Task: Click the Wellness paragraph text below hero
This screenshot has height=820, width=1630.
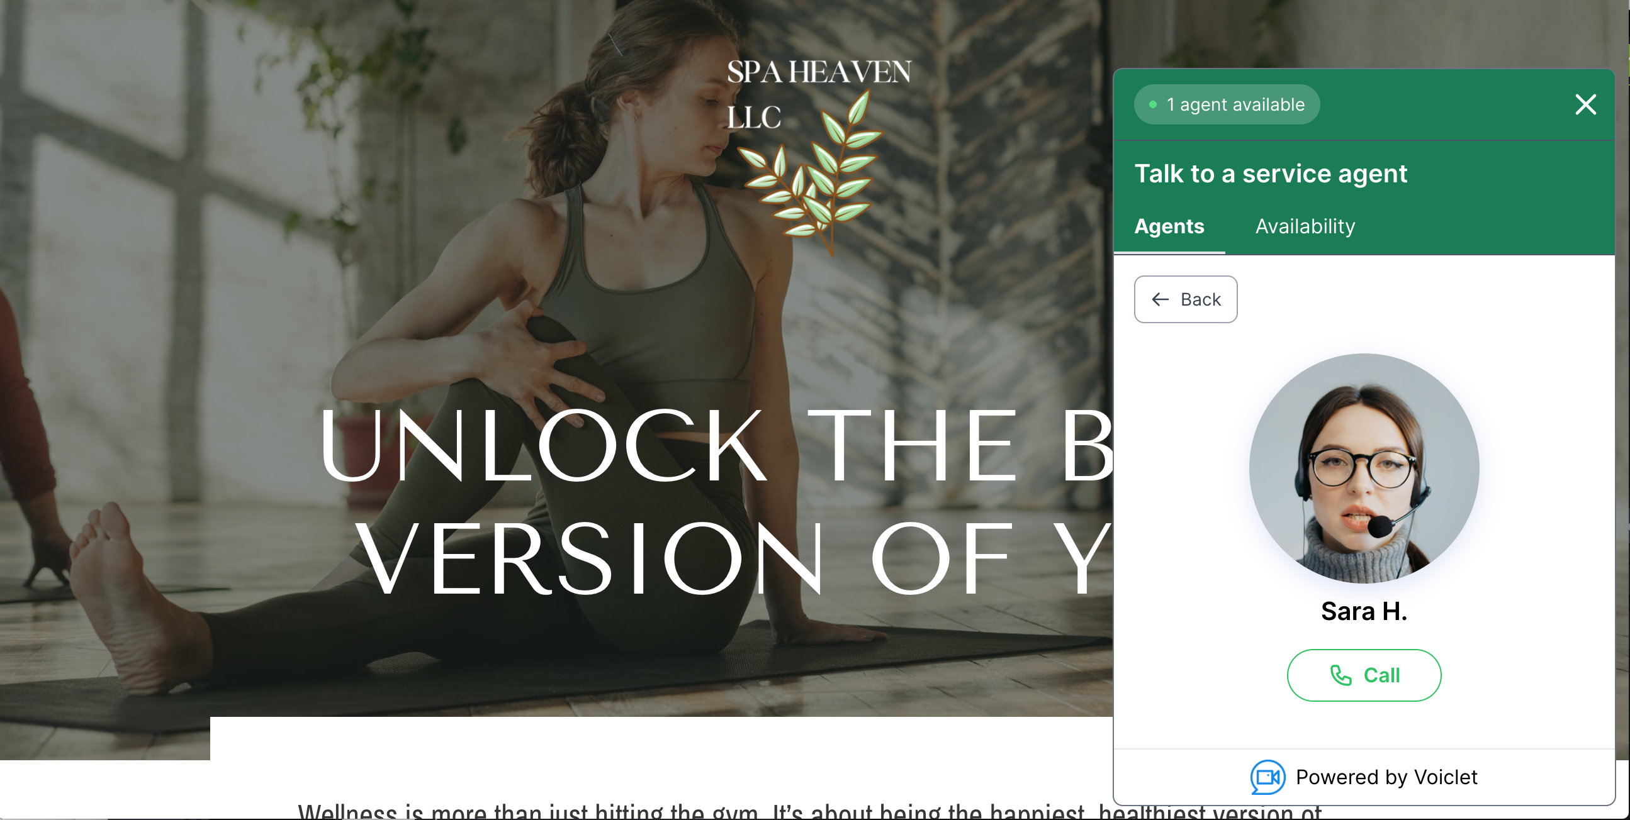Action: [809, 811]
